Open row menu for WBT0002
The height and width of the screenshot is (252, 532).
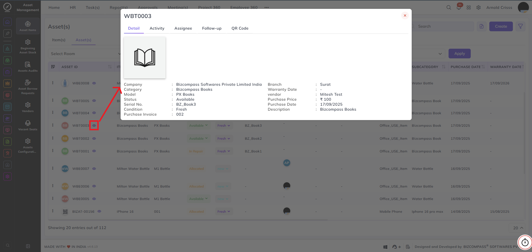pos(53,138)
